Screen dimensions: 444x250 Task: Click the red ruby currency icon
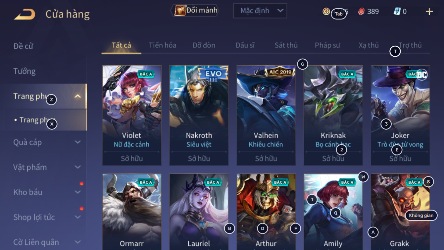361,11
